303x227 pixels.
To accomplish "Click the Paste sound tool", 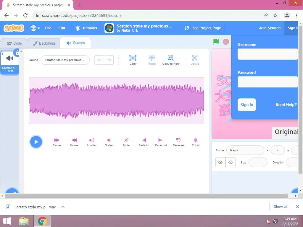I will pos(152,60).
